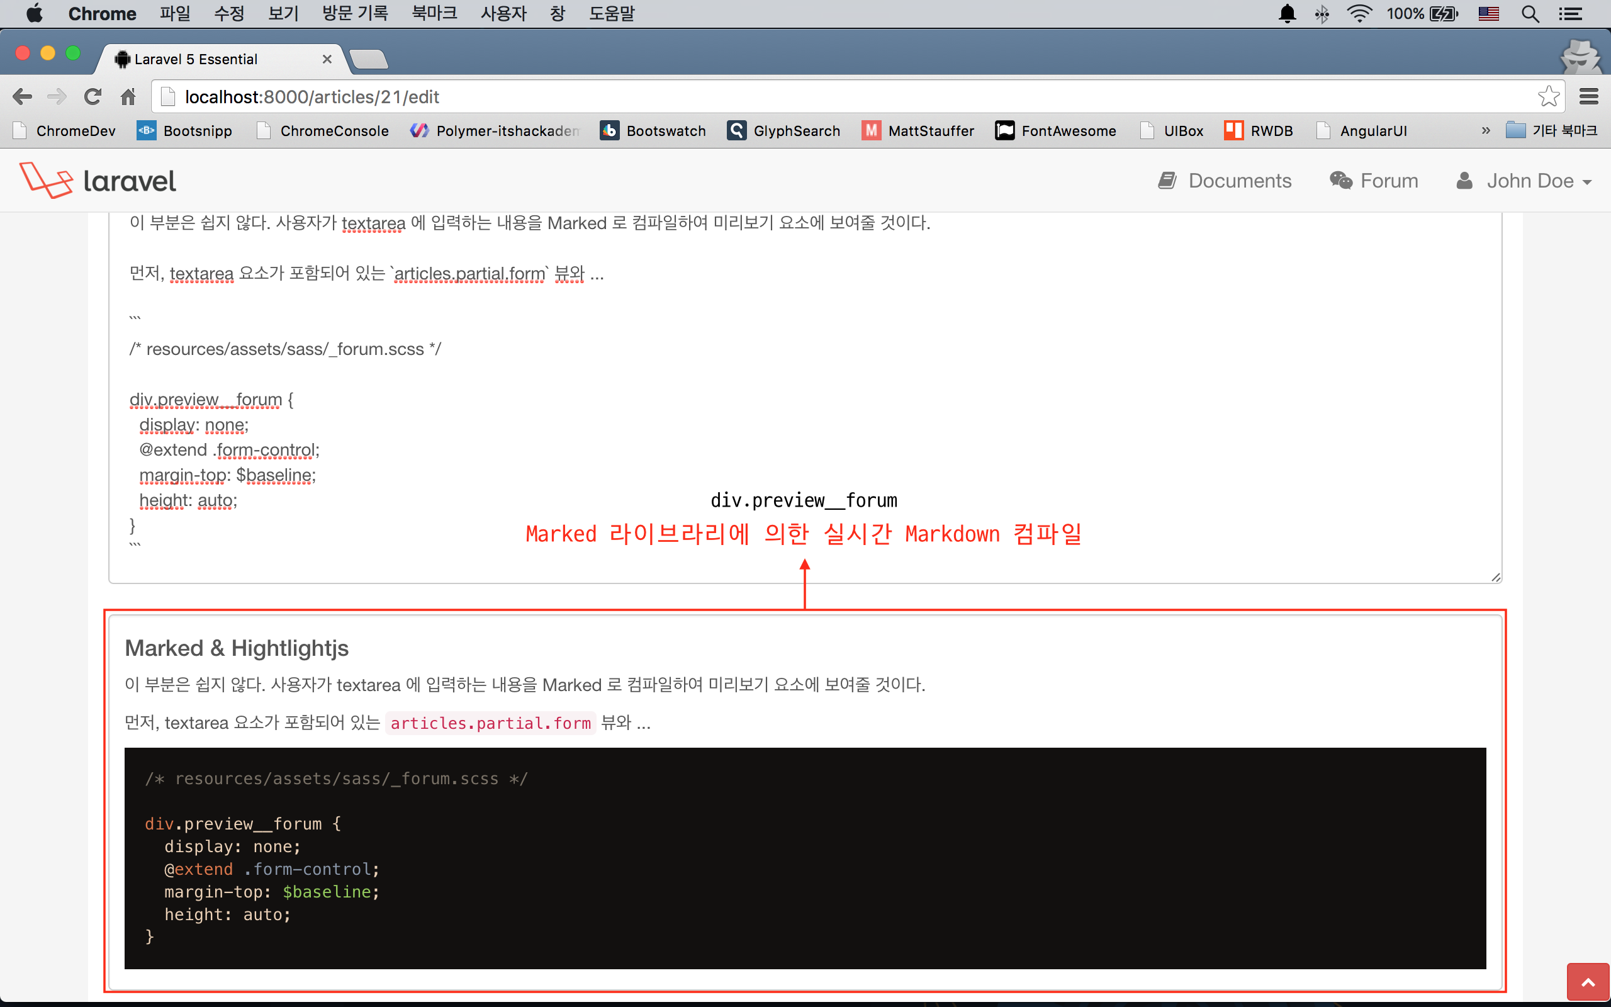Open Spotlight search

click(x=1530, y=13)
